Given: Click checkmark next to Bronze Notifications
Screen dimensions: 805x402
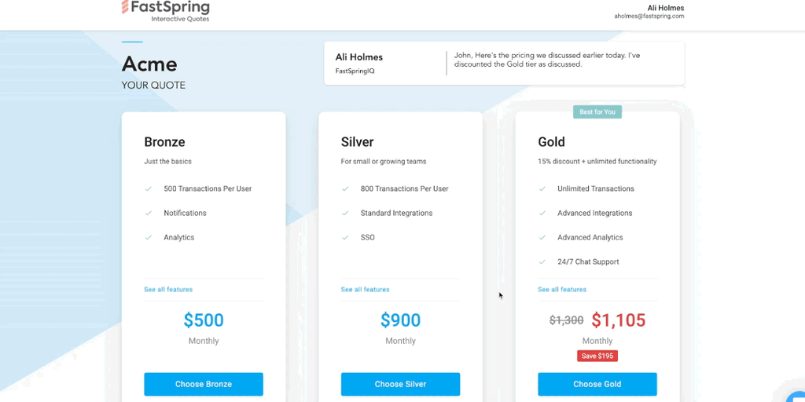Looking at the screenshot, I should [148, 213].
